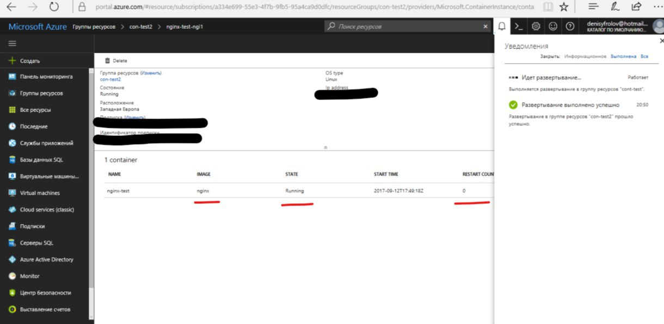Launch Cloud Shell console icon

(519, 26)
